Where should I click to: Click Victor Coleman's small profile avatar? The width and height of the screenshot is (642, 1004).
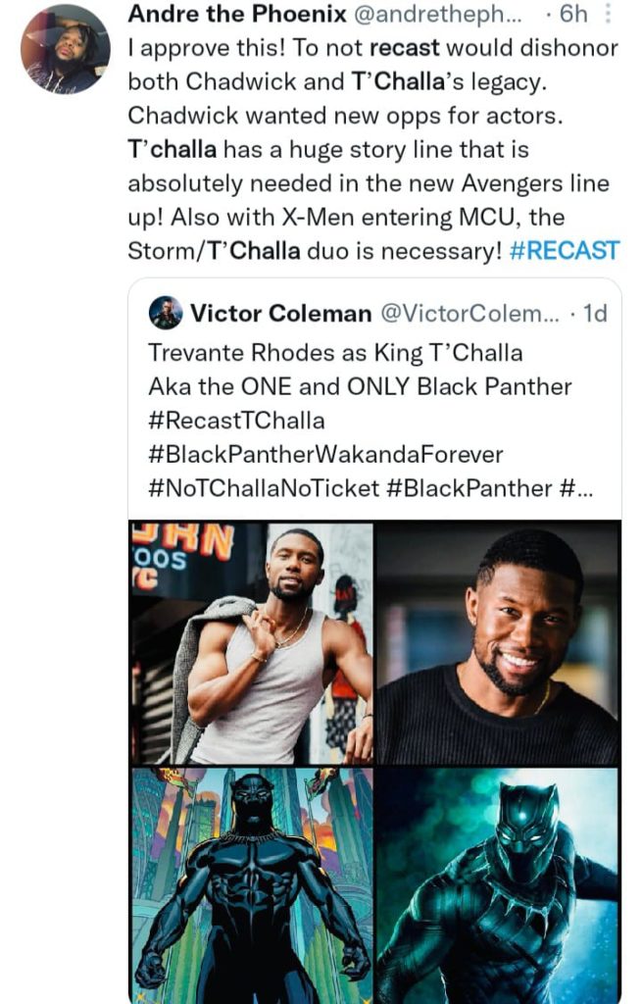coord(165,313)
